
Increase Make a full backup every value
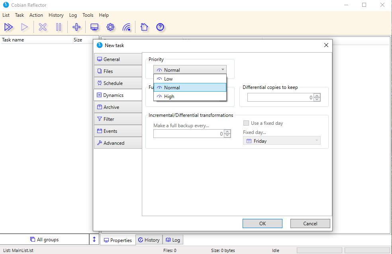227,132
